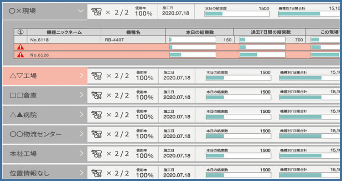Click the info icon in table header
The height and width of the screenshot is (181, 342).
tap(21, 32)
